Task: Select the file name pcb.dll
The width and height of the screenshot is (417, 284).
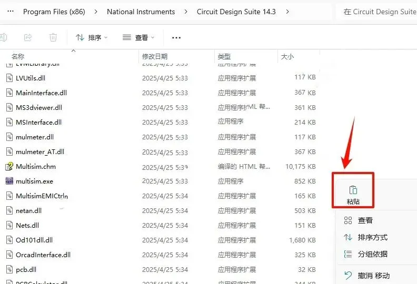Action: 26,270
